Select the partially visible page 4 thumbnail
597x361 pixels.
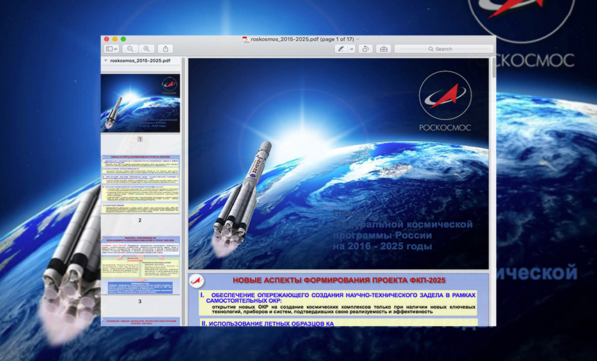pos(140,322)
